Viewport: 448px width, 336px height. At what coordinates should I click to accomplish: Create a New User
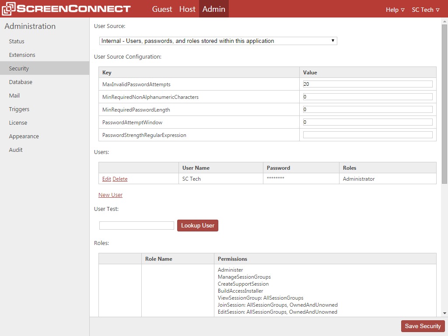pos(110,195)
